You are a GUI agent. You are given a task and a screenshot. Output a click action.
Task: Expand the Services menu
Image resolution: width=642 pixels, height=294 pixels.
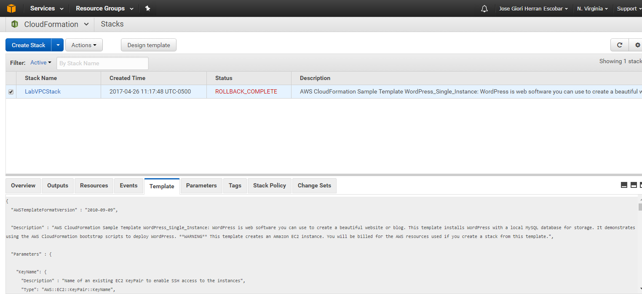click(47, 8)
